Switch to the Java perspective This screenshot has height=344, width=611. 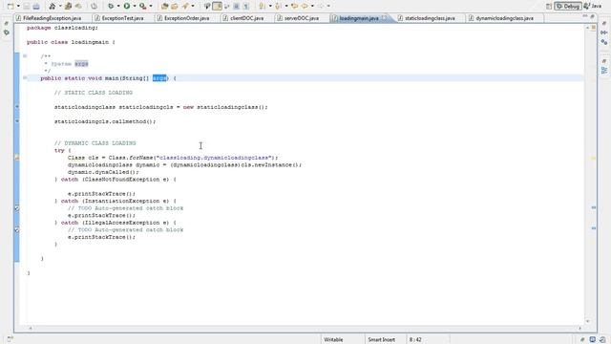coord(593,6)
